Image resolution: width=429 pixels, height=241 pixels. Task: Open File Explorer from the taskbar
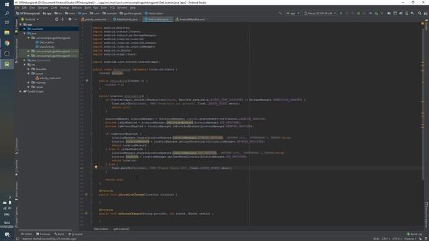point(7,33)
